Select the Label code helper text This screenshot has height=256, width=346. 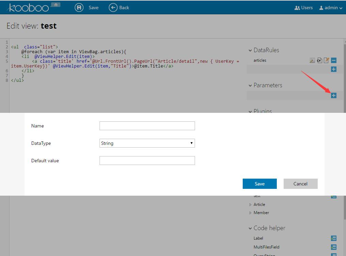(x=258, y=238)
